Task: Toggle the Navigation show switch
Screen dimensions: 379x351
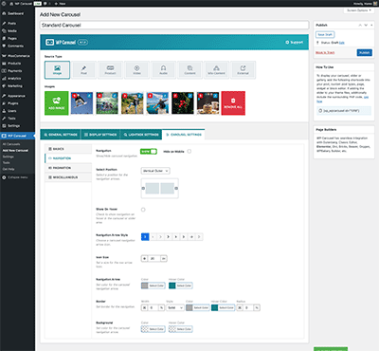Action: click(x=149, y=152)
